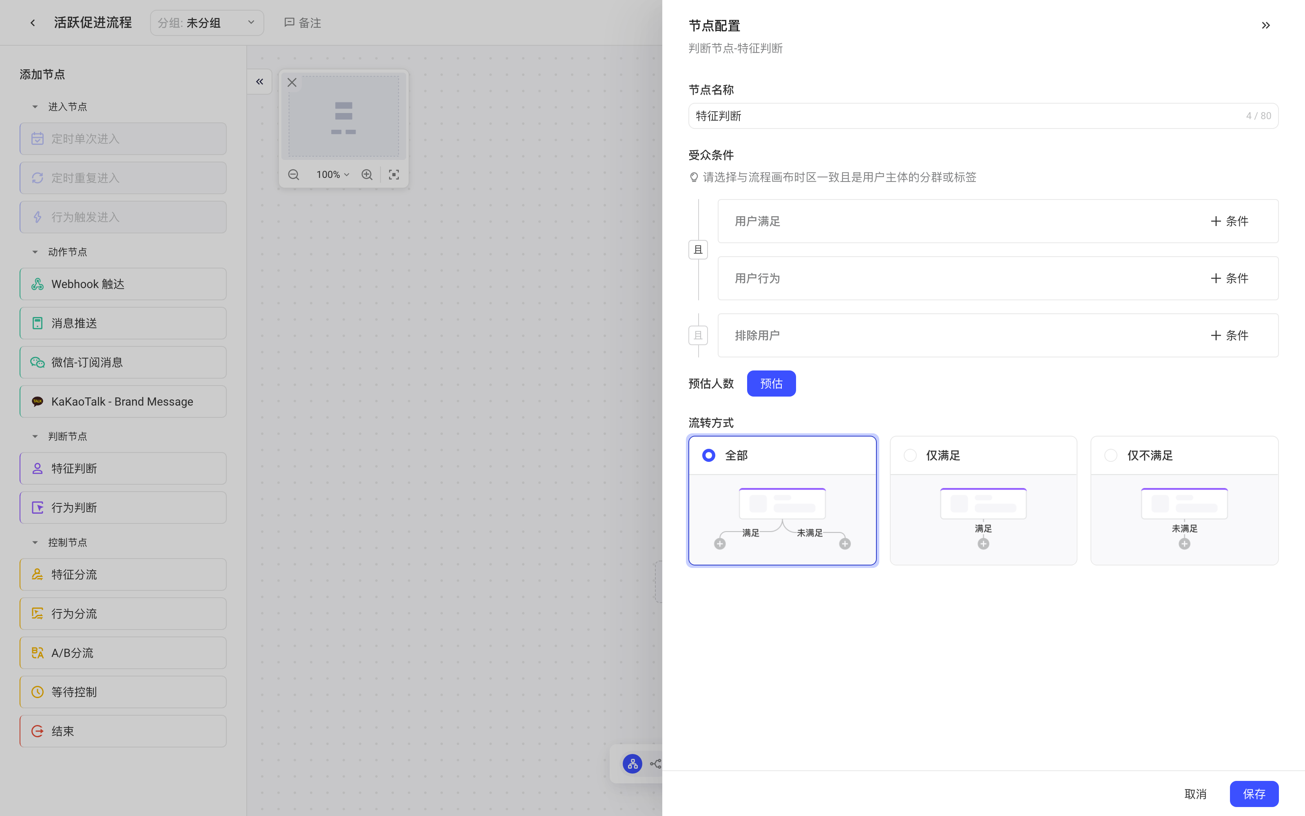Viewport: 1305px width, 816px height.
Task: Select the 全部 flow option
Action: click(783, 501)
